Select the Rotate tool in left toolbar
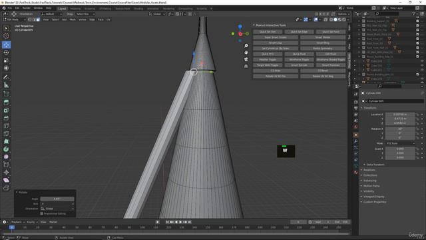426x240 pixels. click(6, 53)
